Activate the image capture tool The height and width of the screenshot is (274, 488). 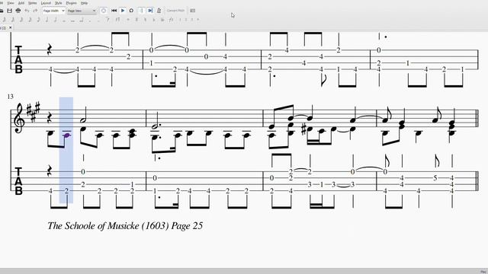pyautogui.click(x=193, y=11)
